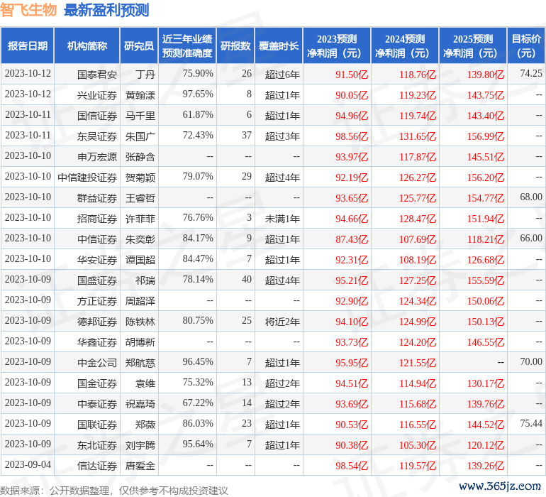Click target price 68.00
Screen dimensions: 546x497
tap(531, 197)
